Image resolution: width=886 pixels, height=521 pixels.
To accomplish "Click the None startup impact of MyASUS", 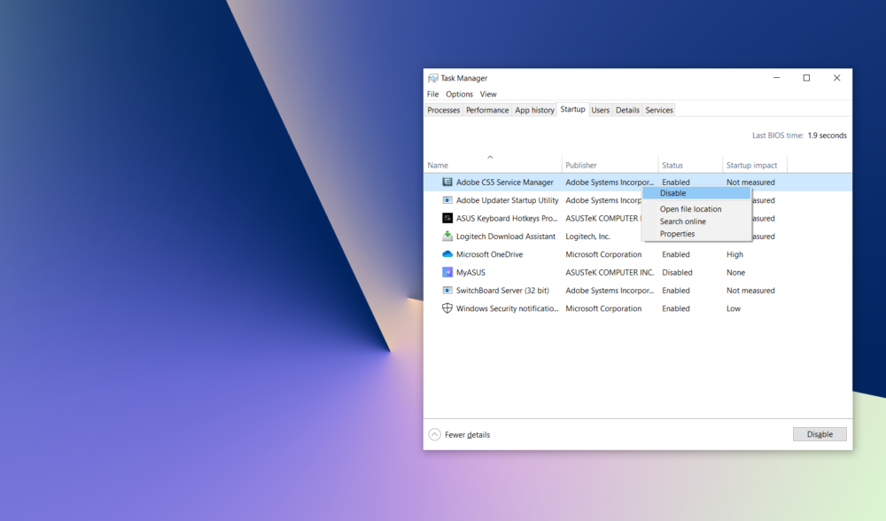I will tap(735, 272).
